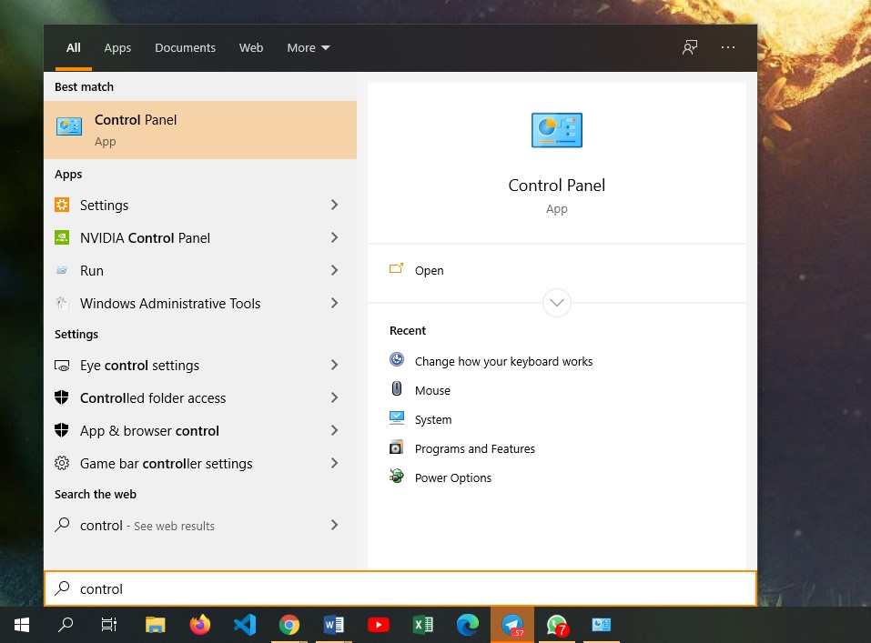Click the search box containing control
The width and height of the screenshot is (871, 643).
click(x=400, y=588)
